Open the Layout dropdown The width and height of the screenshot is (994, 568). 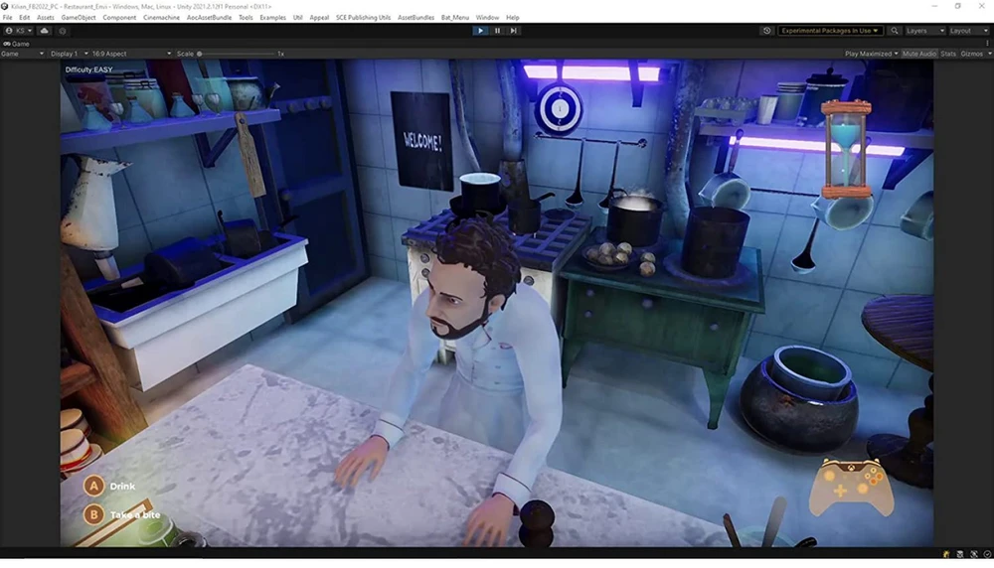968,31
